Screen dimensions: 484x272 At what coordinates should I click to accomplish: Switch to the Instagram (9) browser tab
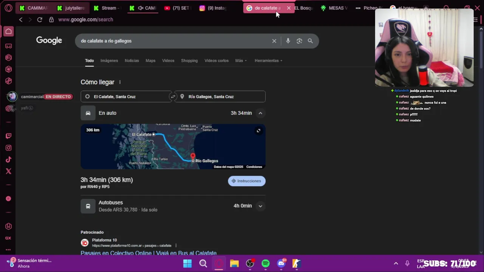213,8
